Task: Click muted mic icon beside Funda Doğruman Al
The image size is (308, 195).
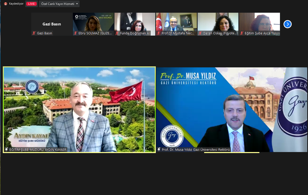Action: coord(117,33)
